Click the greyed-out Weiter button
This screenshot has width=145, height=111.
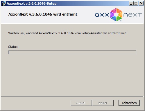(103, 103)
